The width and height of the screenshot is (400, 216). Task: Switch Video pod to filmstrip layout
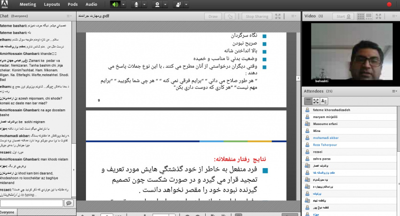[369, 16]
